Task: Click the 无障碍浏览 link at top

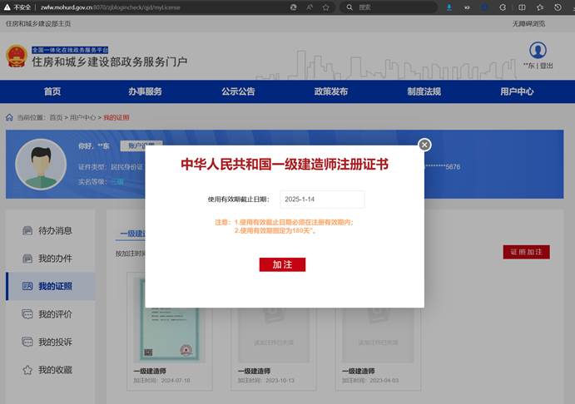Action: tap(528, 23)
